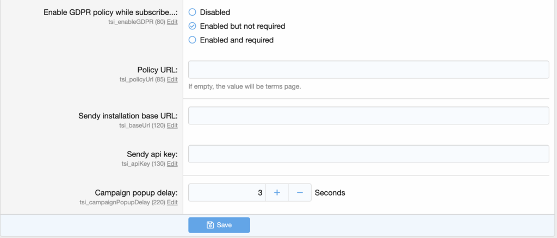
Task: Select the Disabled GDPR option
Action: [192, 12]
